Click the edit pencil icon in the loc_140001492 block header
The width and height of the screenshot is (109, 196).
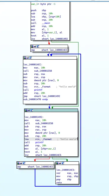click(29, 110)
